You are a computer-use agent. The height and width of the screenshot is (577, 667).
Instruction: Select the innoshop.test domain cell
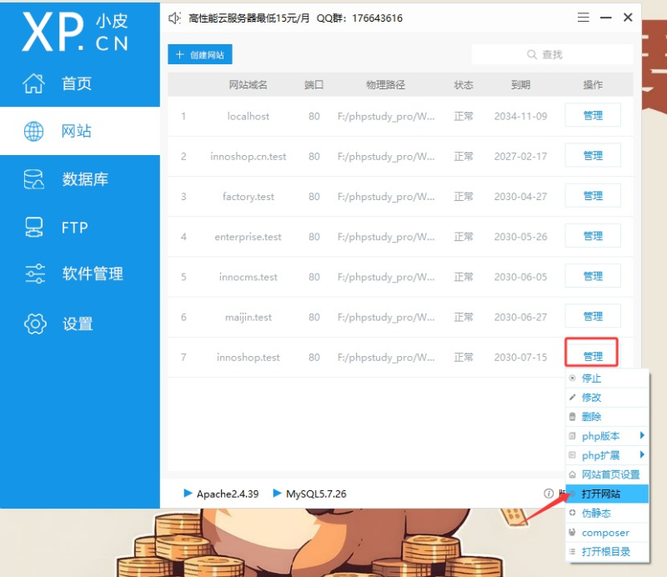tap(248, 357)
